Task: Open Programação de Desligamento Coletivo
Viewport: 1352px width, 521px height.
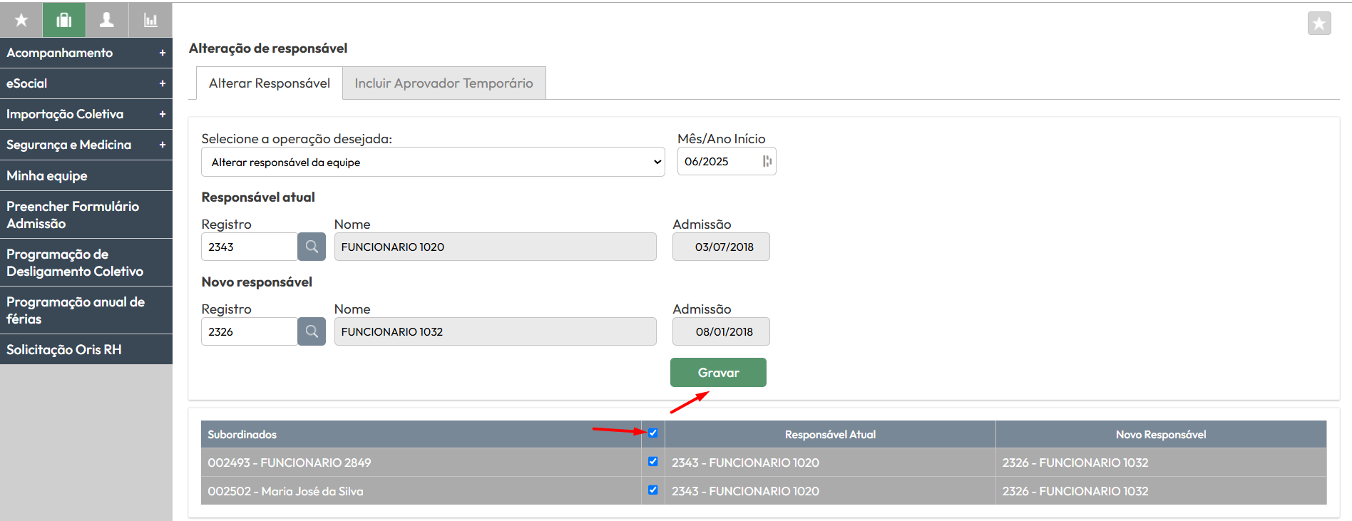Action: click(x=86, y=262)
